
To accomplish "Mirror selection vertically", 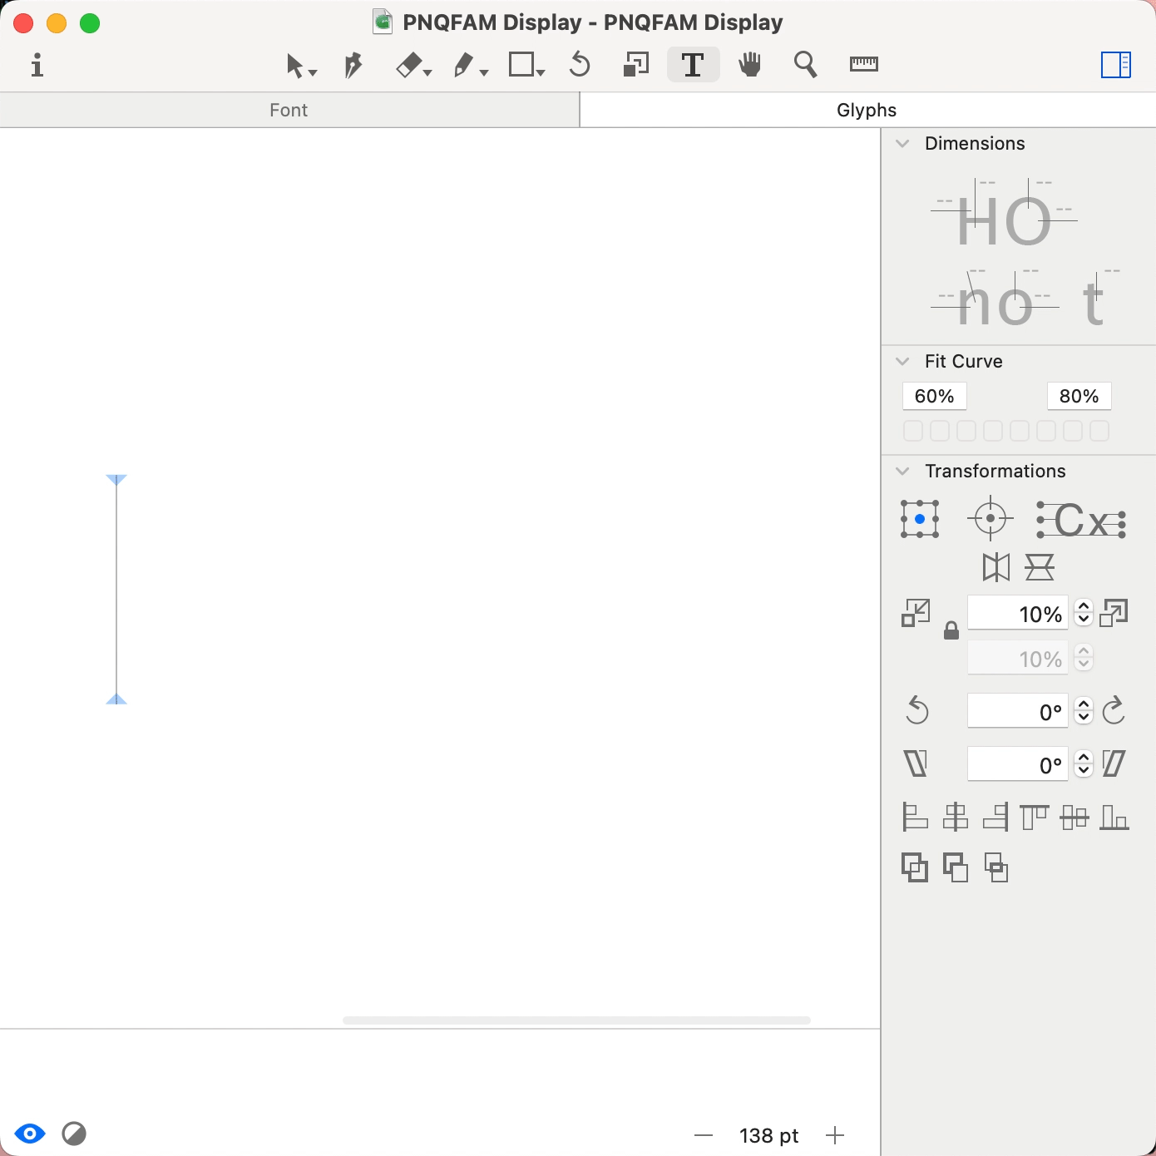I will click(1040, 567).
